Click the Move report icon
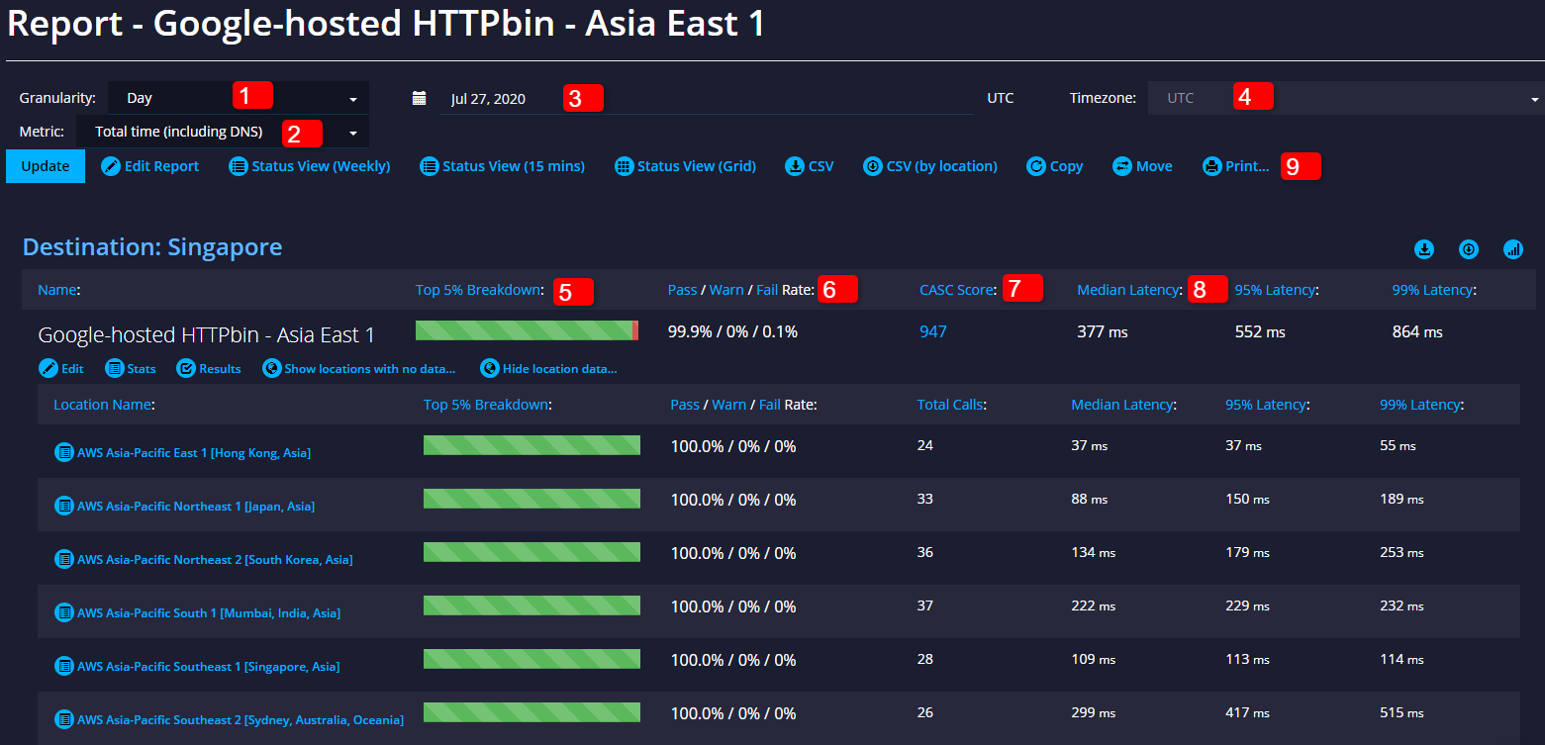Image resolution: width=1545 pixels, height=745 pixels. click(x=1122, y=166)
